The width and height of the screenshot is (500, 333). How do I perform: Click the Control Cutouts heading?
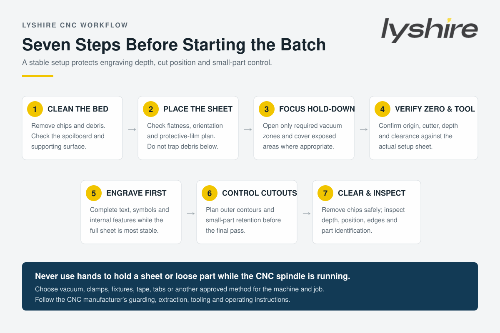pos(260,193)
